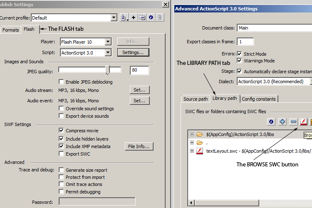Screen dimensions: 312x208
Task: Add new library path with plus icon
Action: pos(282,121)
